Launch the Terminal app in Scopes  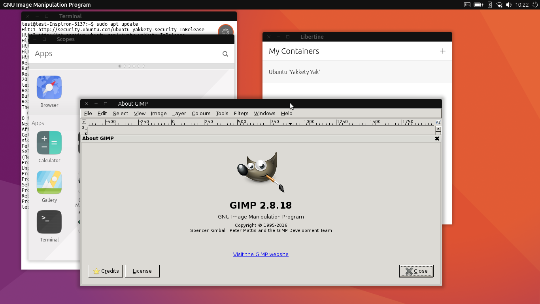coord(49,222)
